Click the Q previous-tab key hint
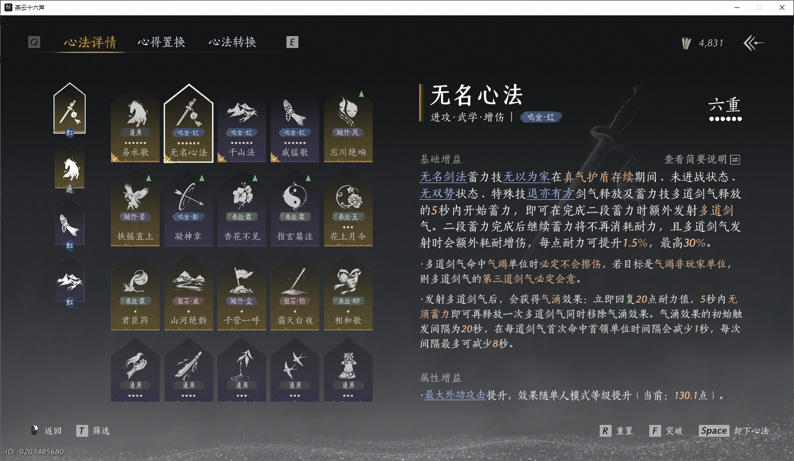 pyautogui.click(x=34, y=42)
